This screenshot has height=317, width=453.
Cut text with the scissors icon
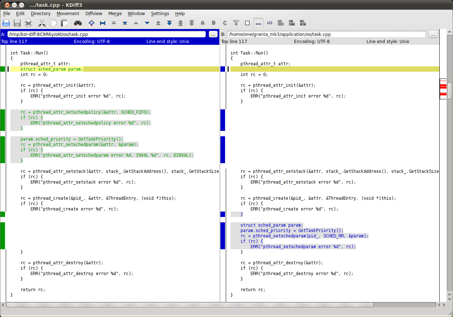point(42,23)
